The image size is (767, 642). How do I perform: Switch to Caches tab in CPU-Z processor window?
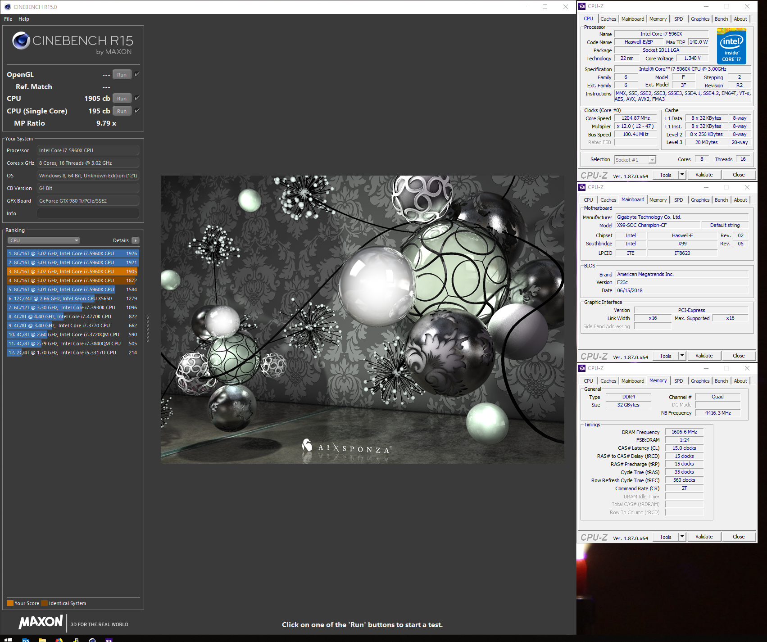tap(608, 19)
